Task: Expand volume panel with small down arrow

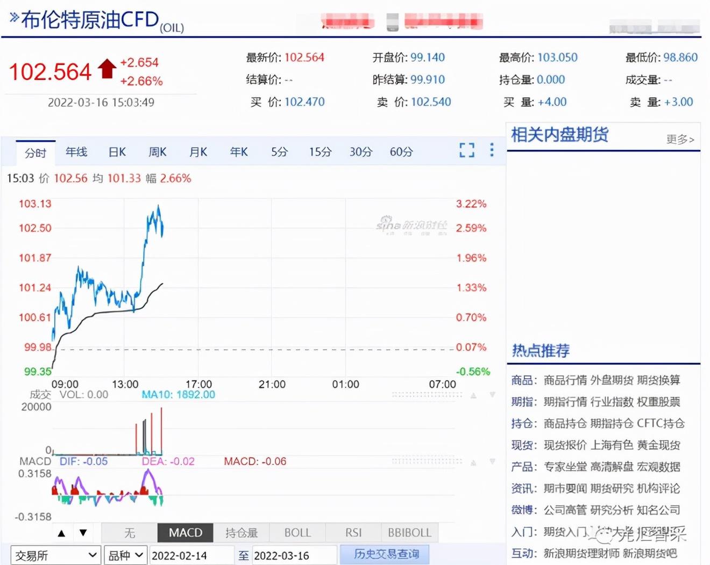Action: (x=492, y=395)
